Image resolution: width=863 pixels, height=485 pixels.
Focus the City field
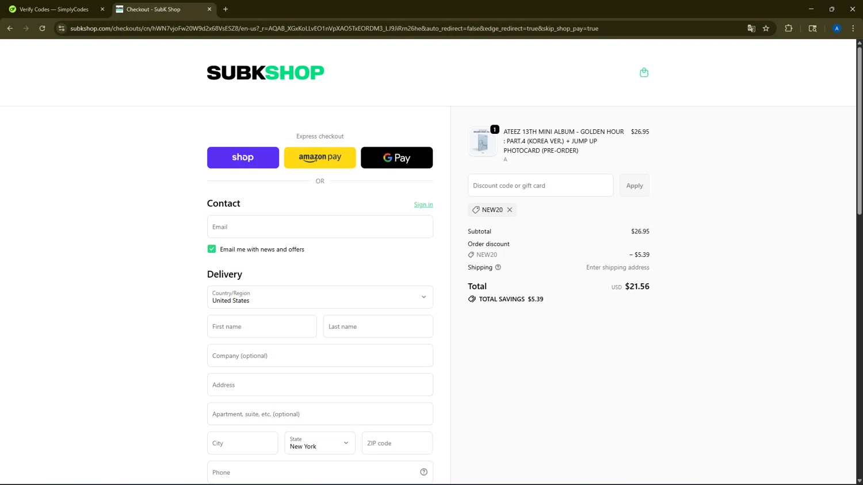pos(243,443)
